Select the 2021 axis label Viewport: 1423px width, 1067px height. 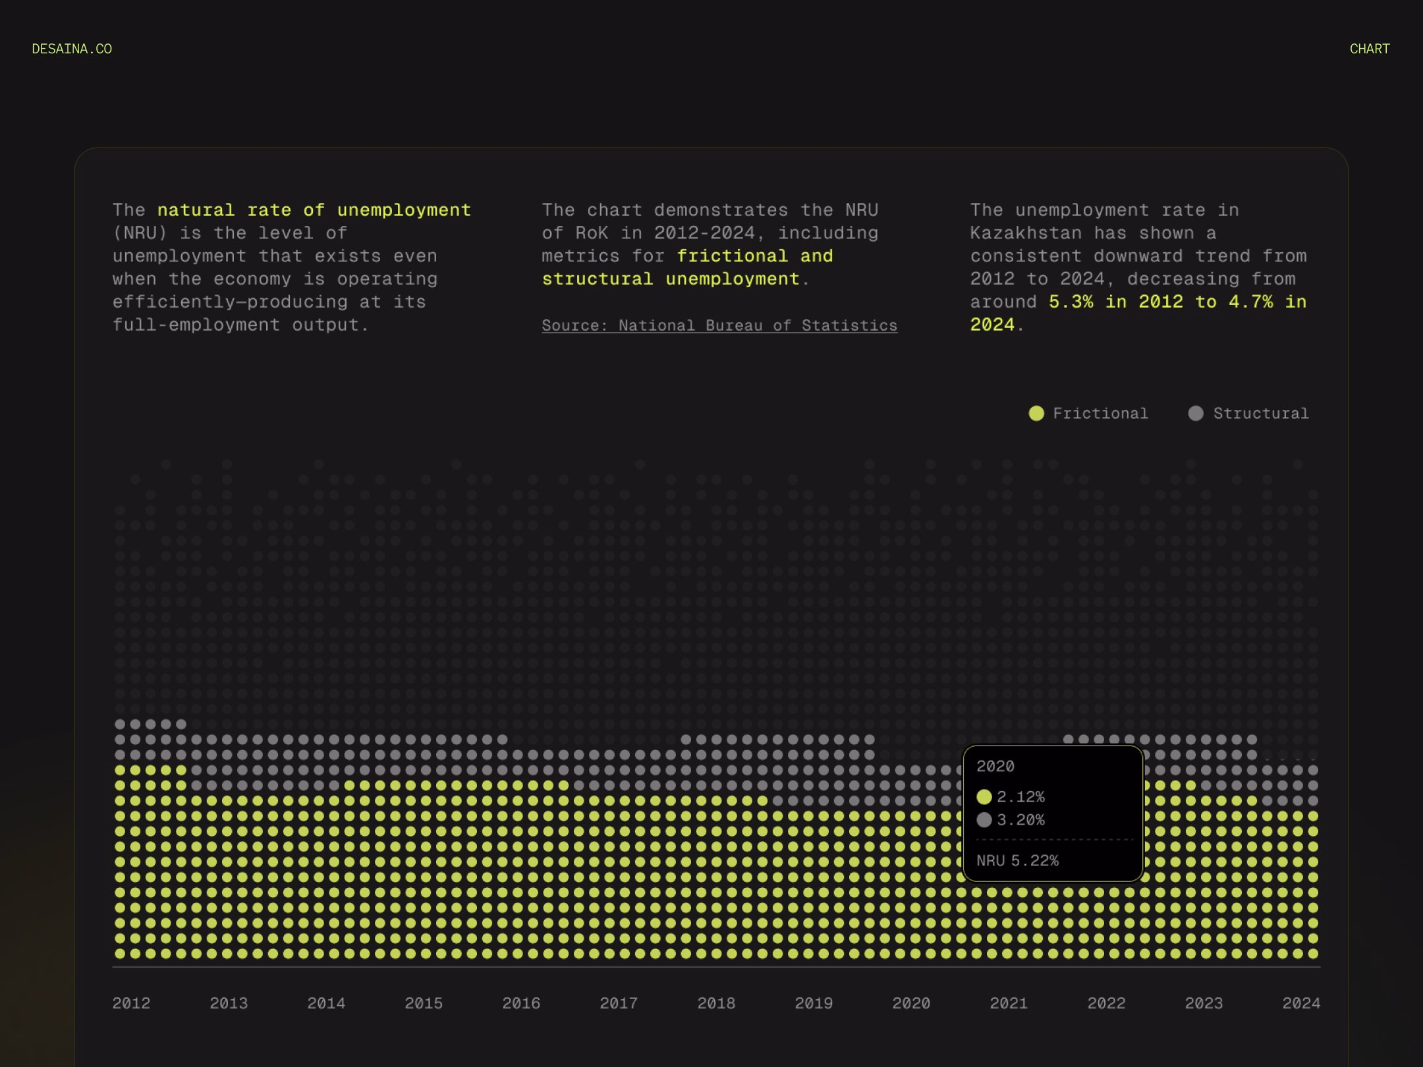click(x=1009, y=1003)
